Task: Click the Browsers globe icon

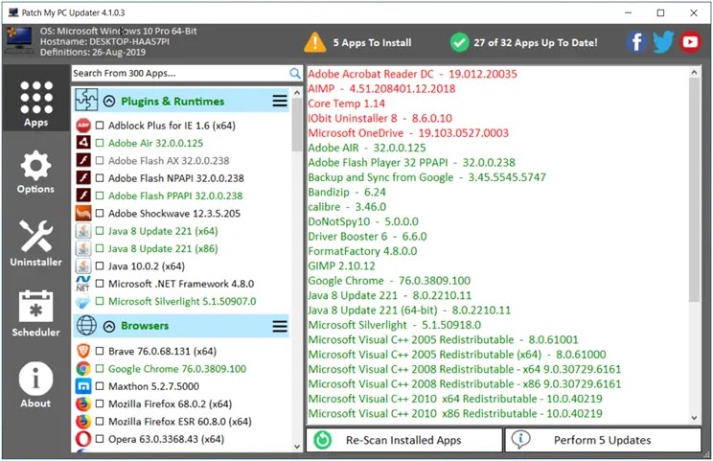Action: coord(86,326)
